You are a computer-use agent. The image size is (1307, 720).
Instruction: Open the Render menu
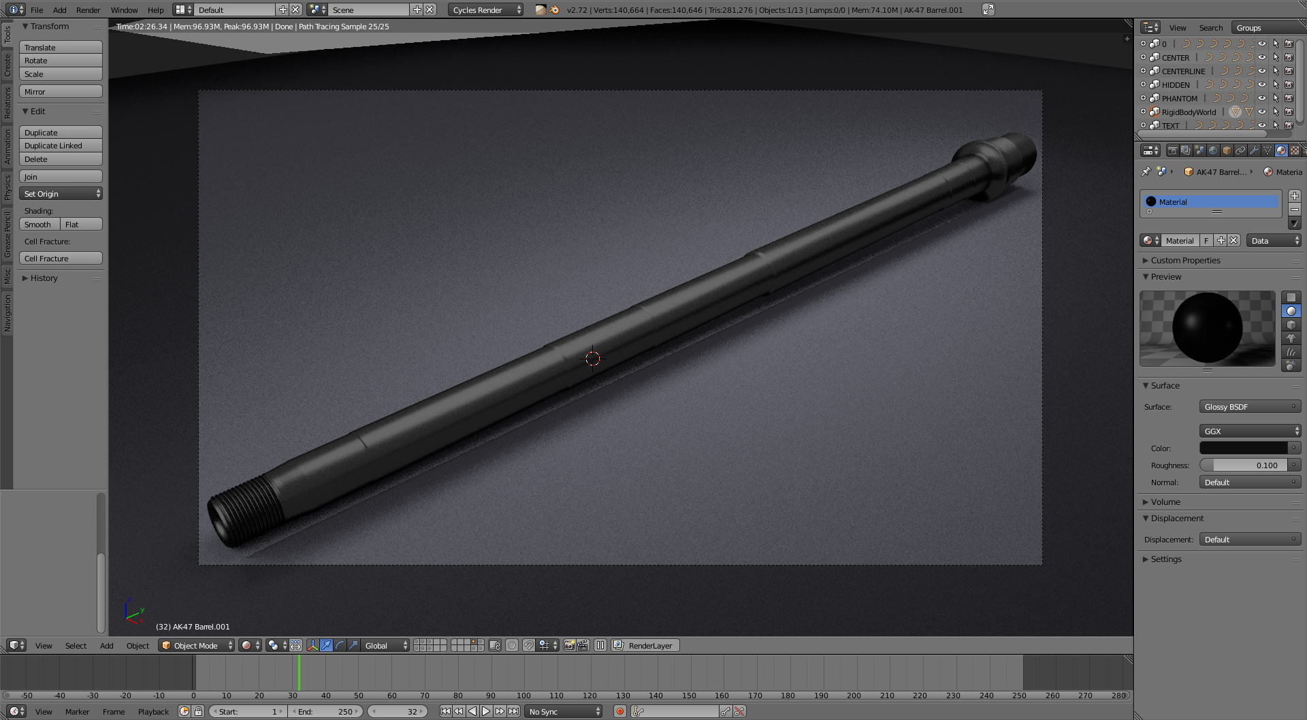tap(88, 10)
